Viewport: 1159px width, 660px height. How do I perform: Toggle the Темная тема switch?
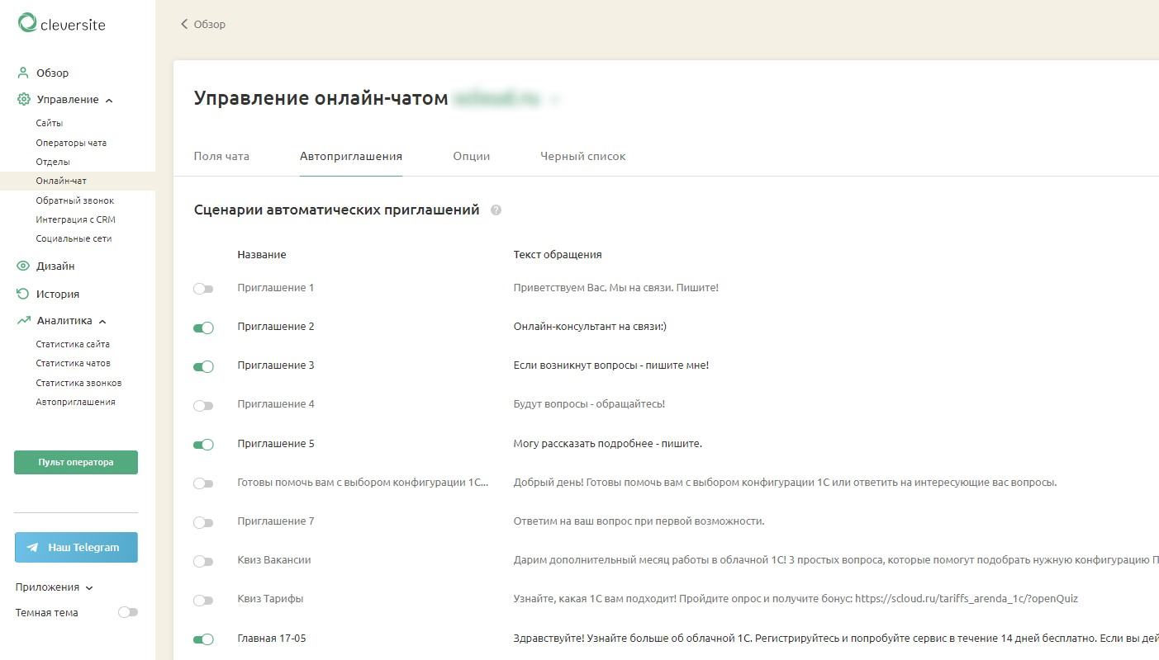[128, 612]
